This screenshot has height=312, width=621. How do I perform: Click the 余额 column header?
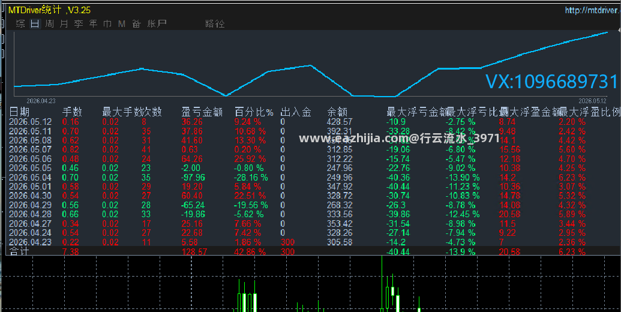(x=337, y=112)
